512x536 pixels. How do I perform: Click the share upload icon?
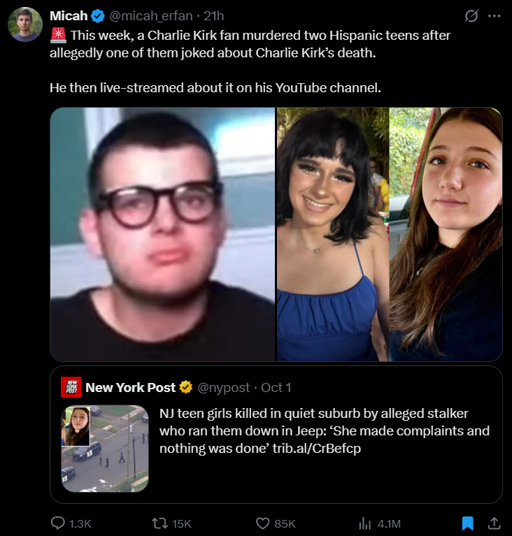click(x=494, y=523)
